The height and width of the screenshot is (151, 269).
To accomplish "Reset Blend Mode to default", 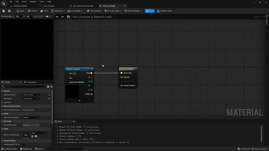I will click(49, 99).
